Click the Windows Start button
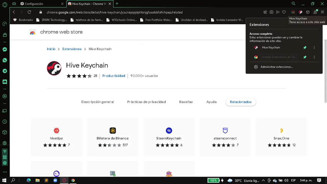The height and width of the screenshot is (184, 327). click(x=4, y=180)
